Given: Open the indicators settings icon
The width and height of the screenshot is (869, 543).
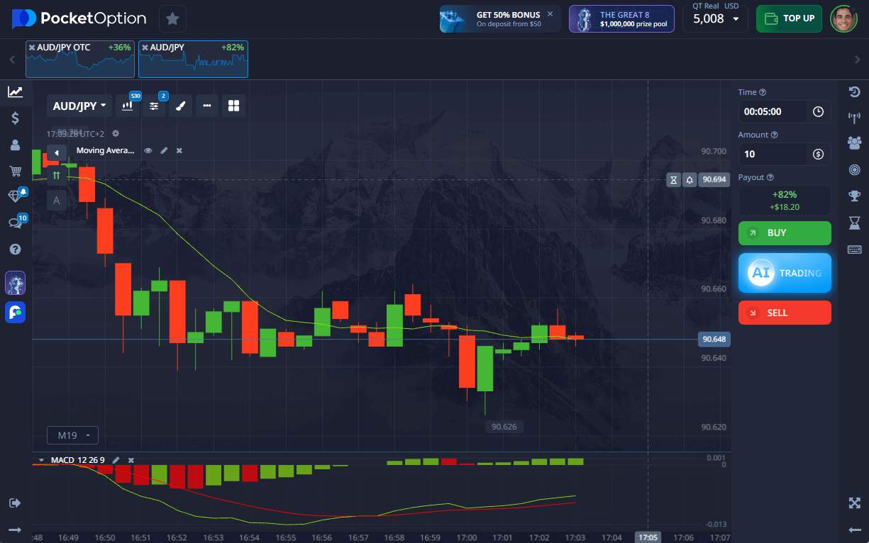Looking at the screenshot, I should (x=154, y=106).
